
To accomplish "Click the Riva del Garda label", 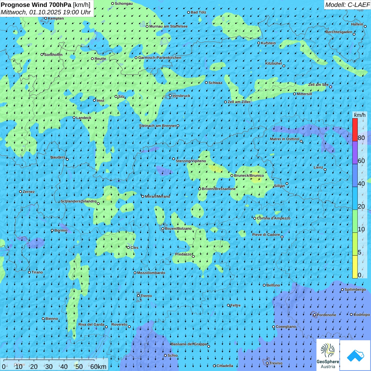I will [x=91, y=324].
